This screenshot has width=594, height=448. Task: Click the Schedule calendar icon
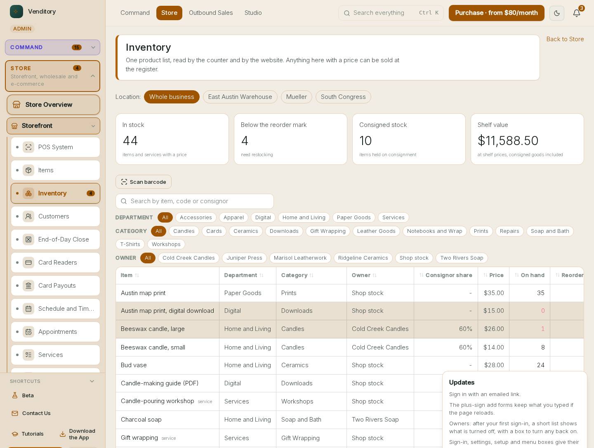[28, 309]
